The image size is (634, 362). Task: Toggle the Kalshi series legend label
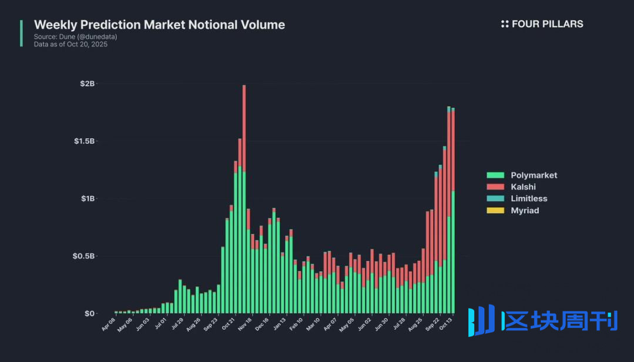[x=523, y=187]
